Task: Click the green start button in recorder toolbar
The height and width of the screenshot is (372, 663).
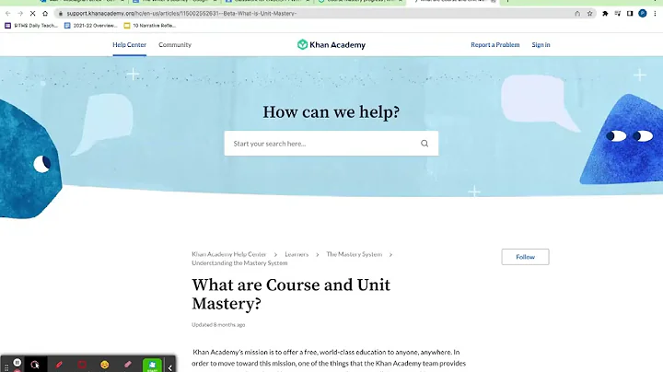Action: (152, 366)
